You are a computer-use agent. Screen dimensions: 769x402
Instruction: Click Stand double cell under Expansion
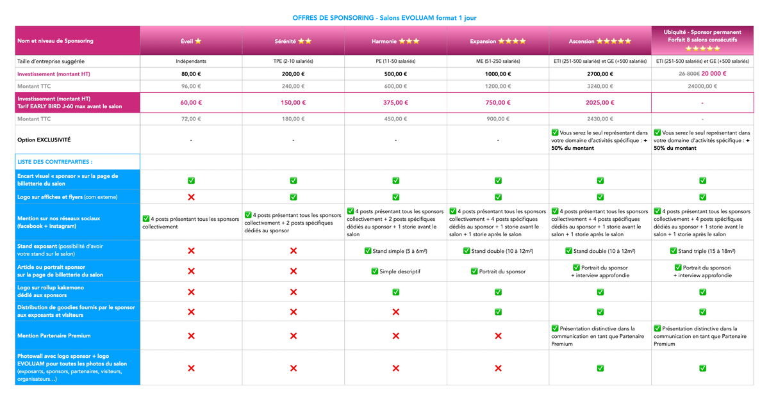pos(498,251)
